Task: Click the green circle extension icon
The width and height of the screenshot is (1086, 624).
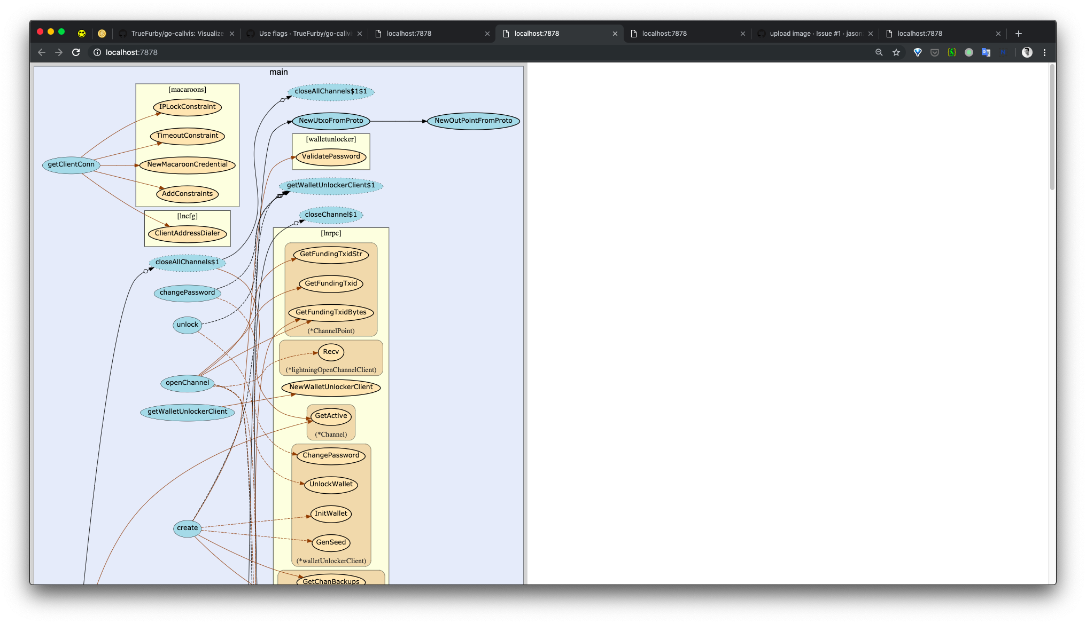Action: tap(969, 52)
